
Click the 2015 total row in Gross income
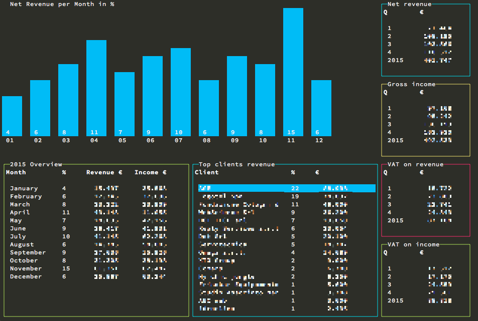click(x=419, y=140)
